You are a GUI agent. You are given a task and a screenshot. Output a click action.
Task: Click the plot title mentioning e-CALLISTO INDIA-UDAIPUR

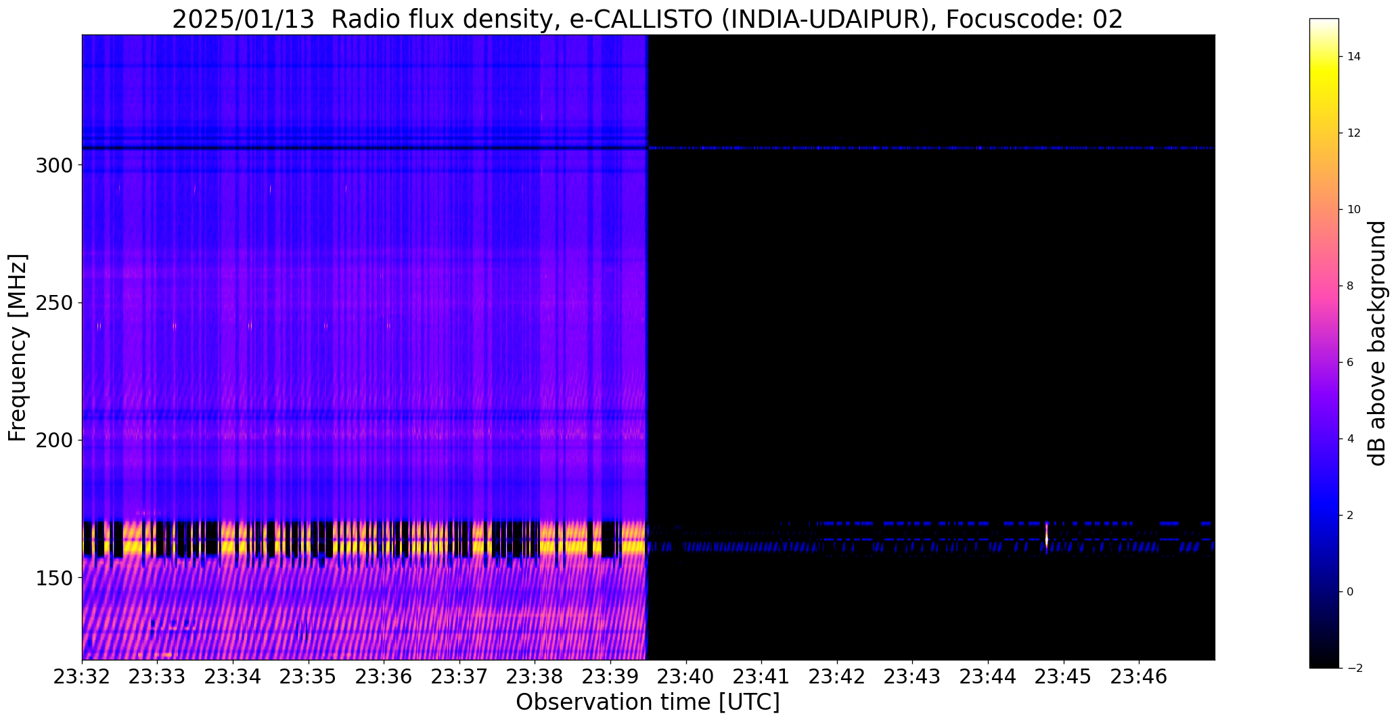point(648,19)
